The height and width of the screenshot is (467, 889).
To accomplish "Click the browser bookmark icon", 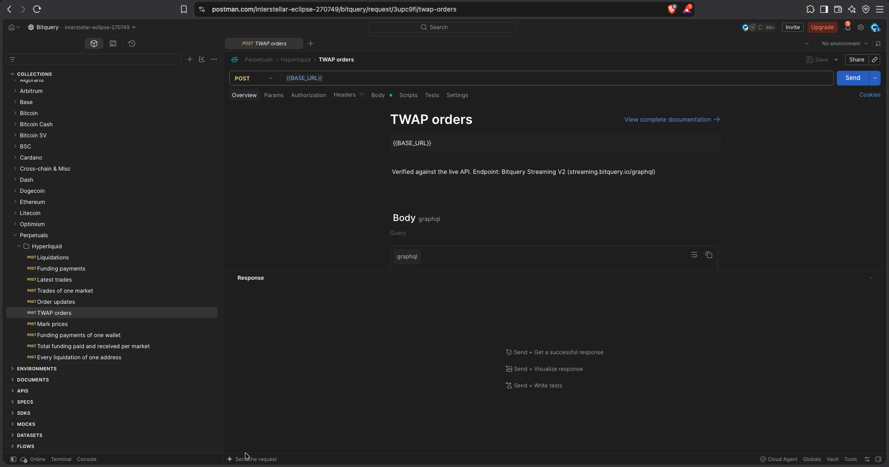I will 184,9.
